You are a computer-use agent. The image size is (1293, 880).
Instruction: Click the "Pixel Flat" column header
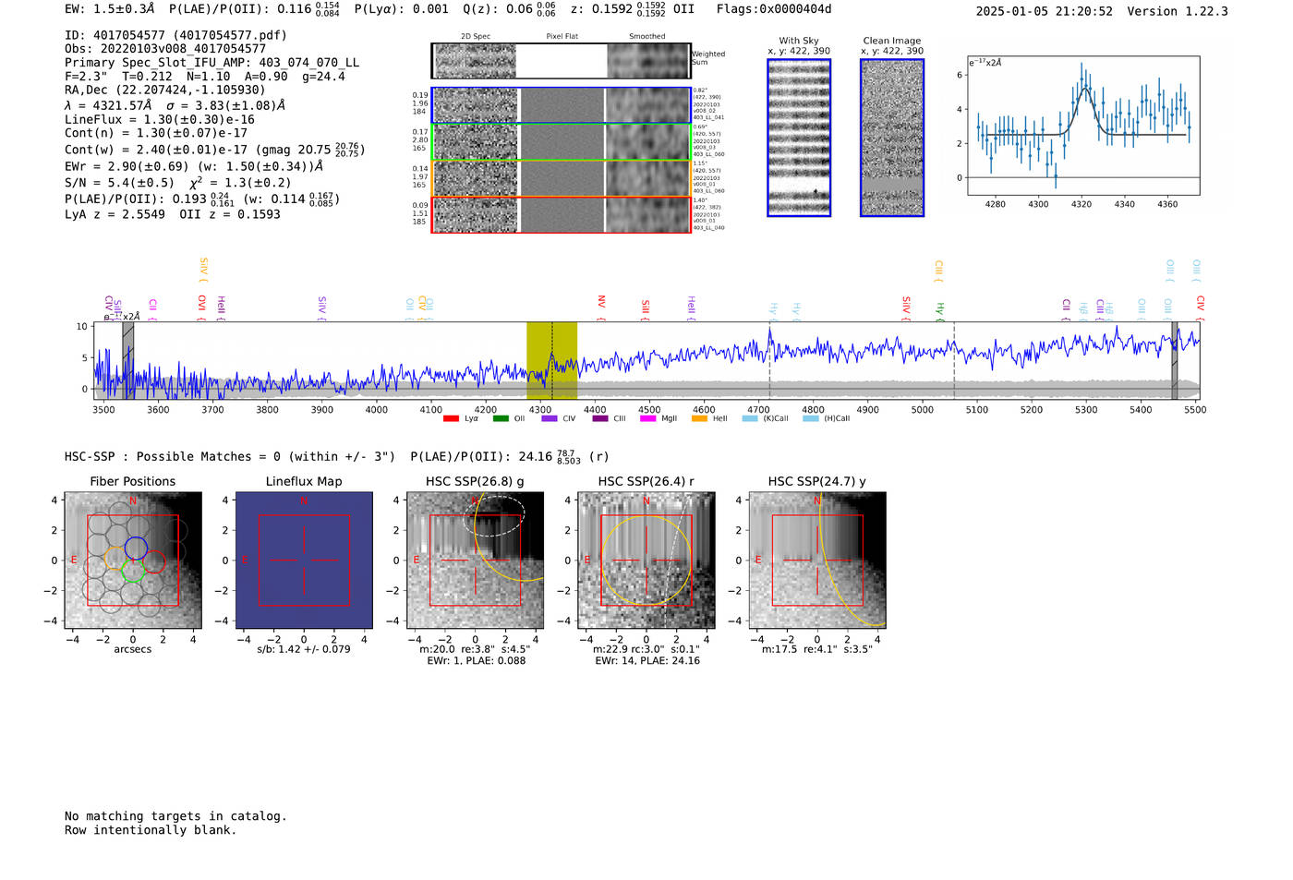coord(562,36)
